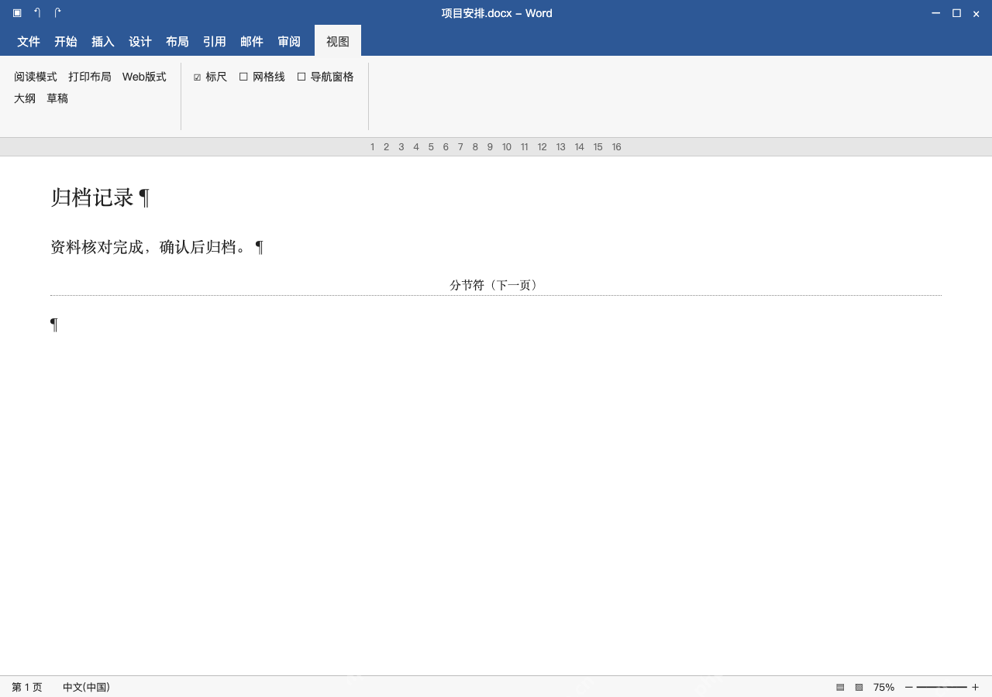Screen dimensions: 992x697
Task: Select the 布局 ribbon tab
Action: 177,42
